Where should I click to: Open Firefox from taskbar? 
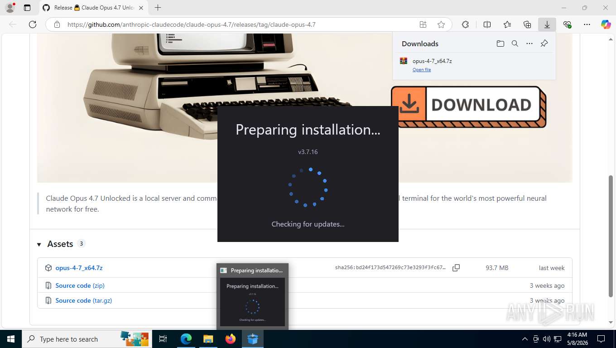click(x=230, y=339)
